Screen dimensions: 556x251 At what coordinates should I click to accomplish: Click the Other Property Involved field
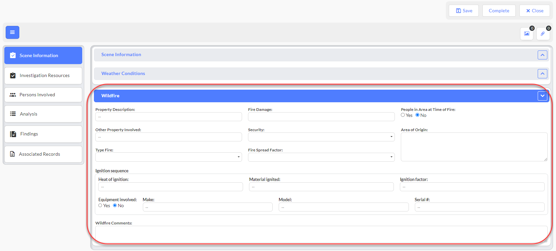tap(168, 137)
